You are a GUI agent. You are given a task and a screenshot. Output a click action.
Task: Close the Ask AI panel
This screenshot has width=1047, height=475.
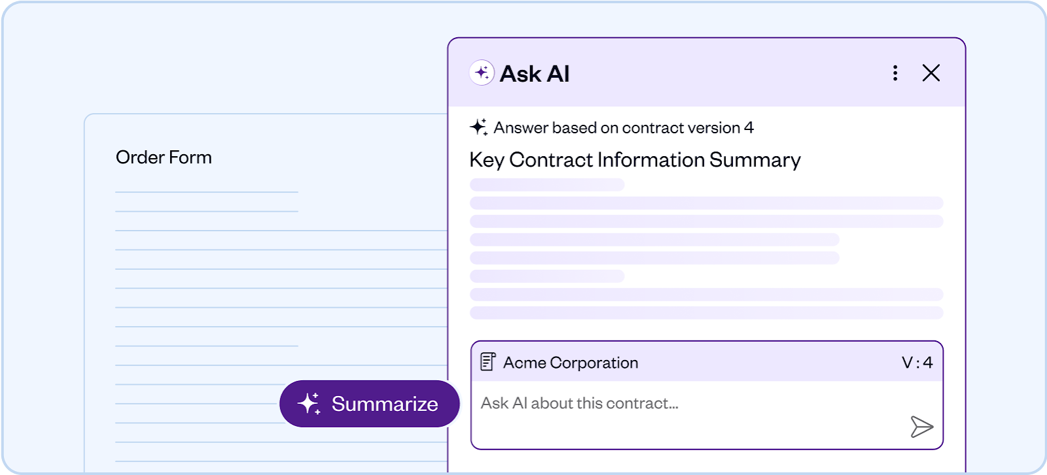point(931,73)
